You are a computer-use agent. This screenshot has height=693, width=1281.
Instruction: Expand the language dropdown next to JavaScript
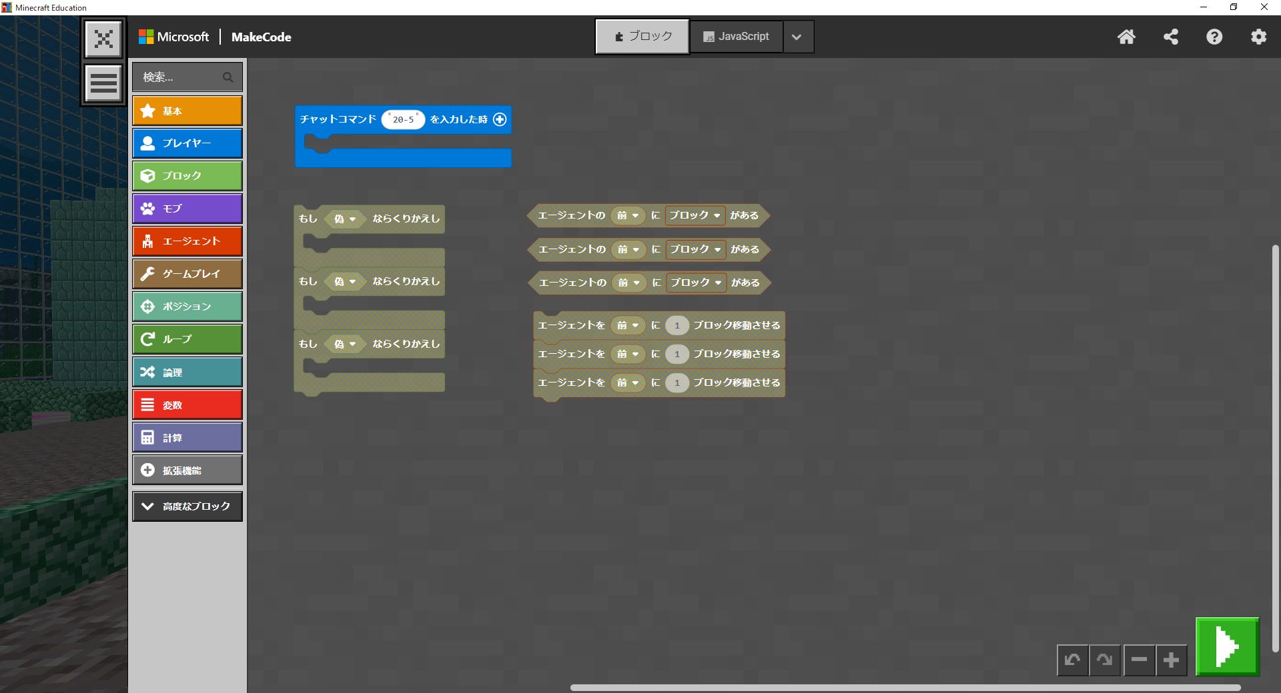click(797, 37)
